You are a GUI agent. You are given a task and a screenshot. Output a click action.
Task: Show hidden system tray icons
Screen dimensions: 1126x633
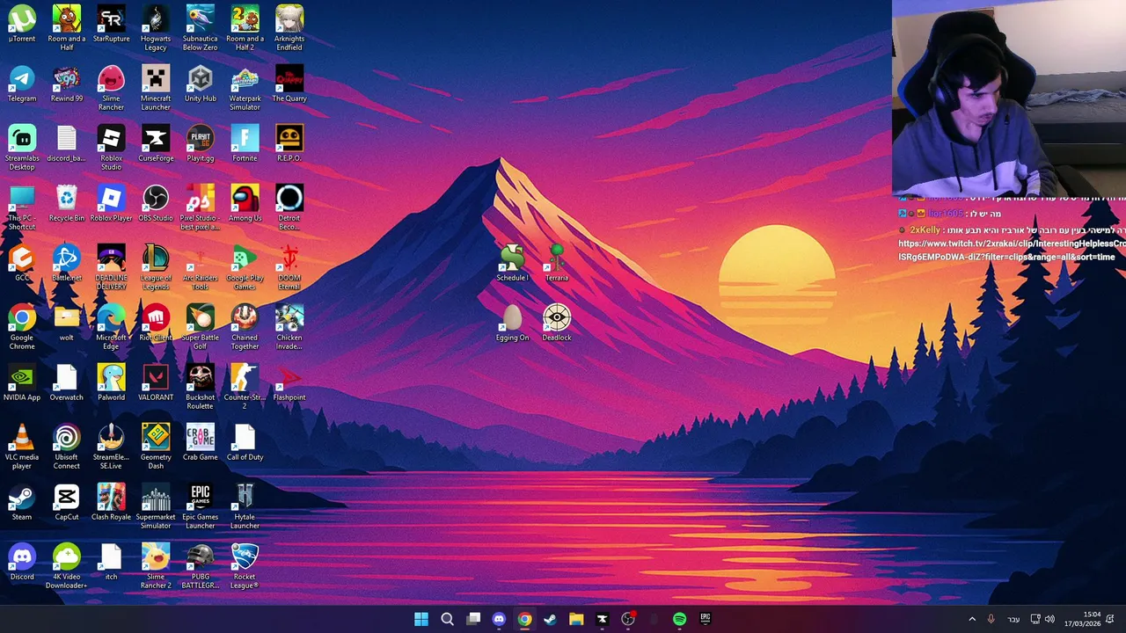(x=972, y=619)
